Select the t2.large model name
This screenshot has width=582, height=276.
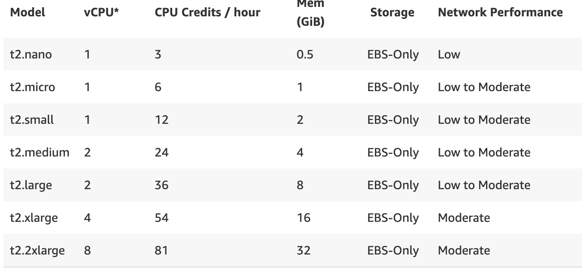[31, 185]
